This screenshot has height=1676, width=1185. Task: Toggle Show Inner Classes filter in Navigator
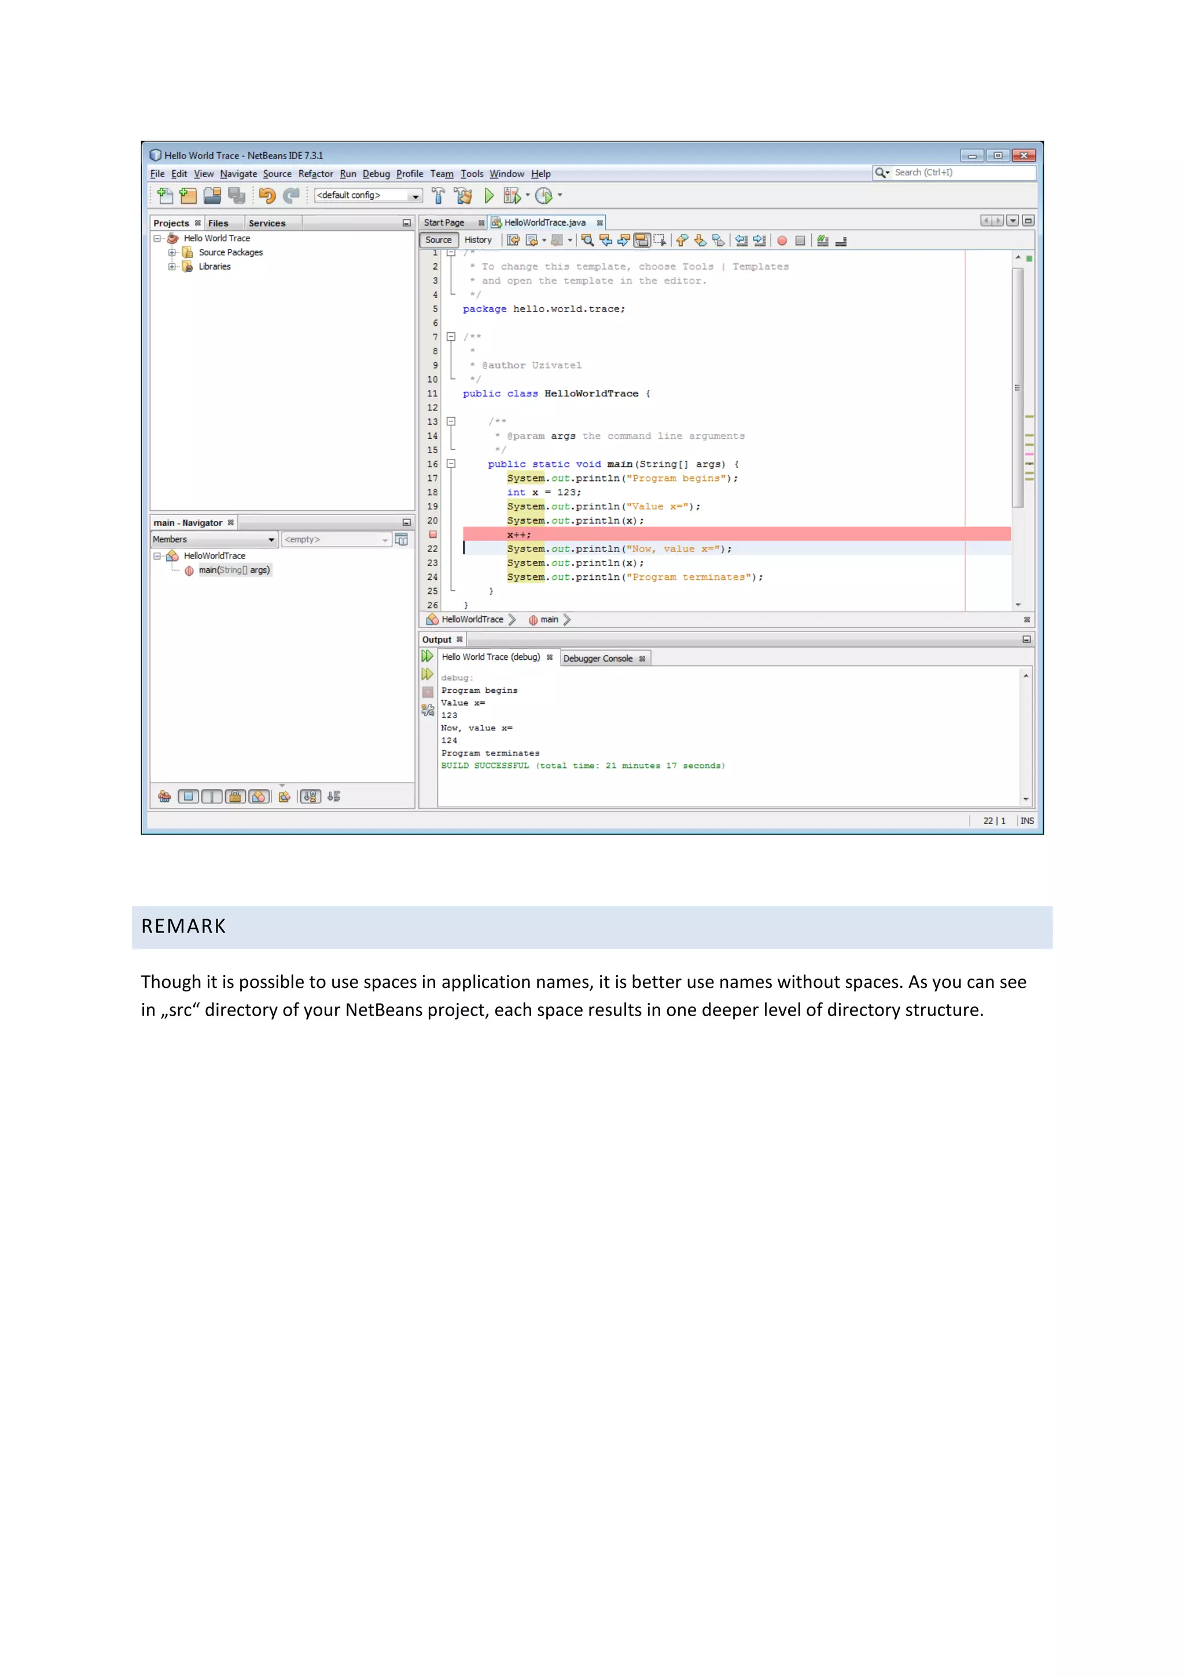click(x=258, y=796)
